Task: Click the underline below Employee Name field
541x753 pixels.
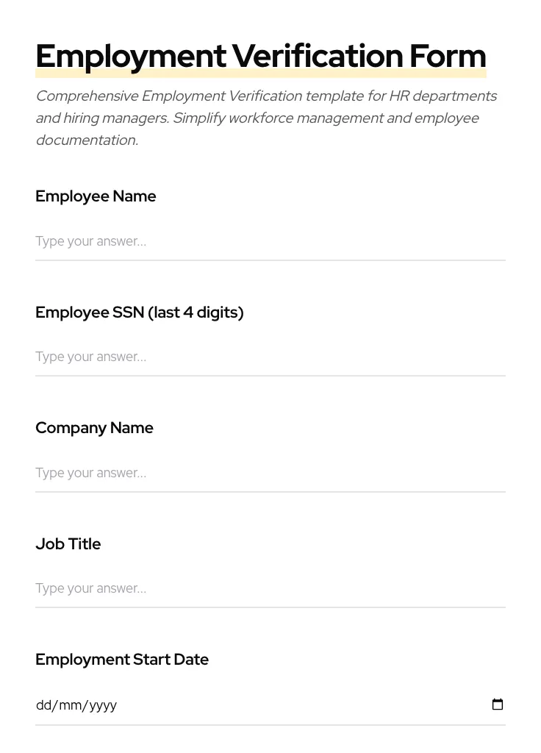Action: coord(270,260)
